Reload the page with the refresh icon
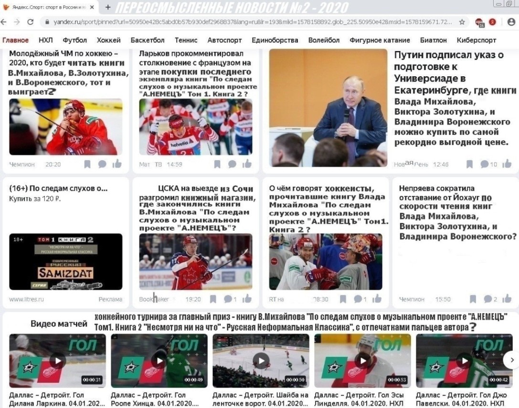Image resolution: width=519 pixels, height=408 pixels. [31, 22]
